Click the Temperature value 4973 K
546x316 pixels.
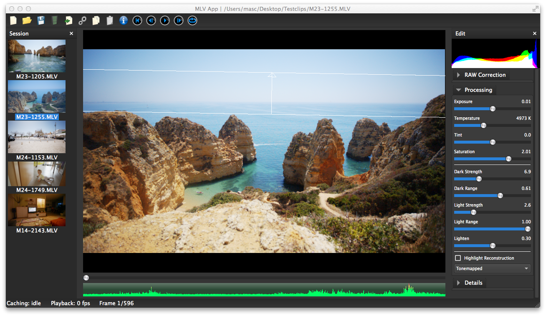tap(523, 118)
